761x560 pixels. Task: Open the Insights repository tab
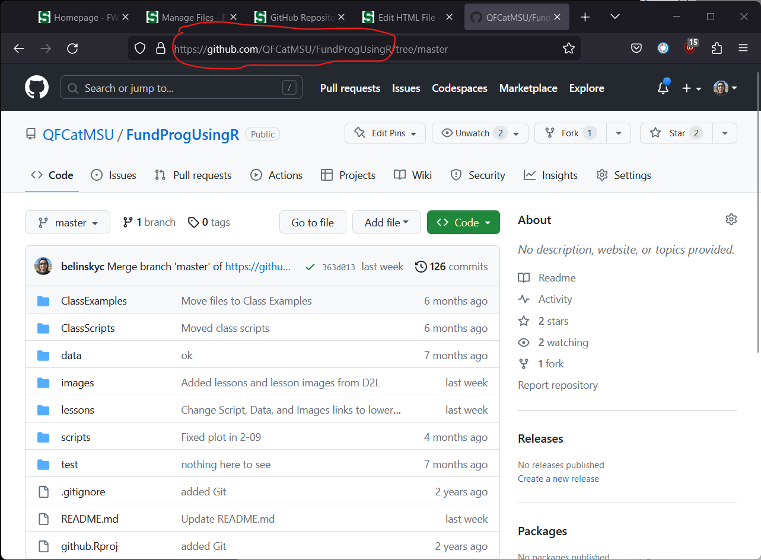[x=550, y=175]
